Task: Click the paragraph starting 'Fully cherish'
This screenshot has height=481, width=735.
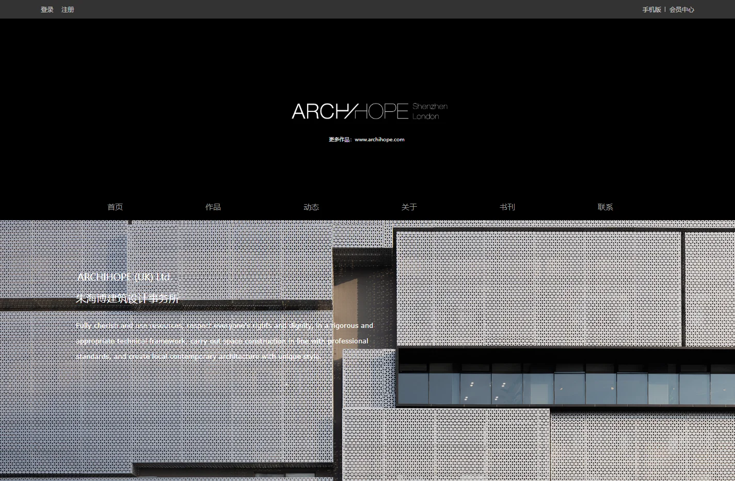Action: click(225, 341)
